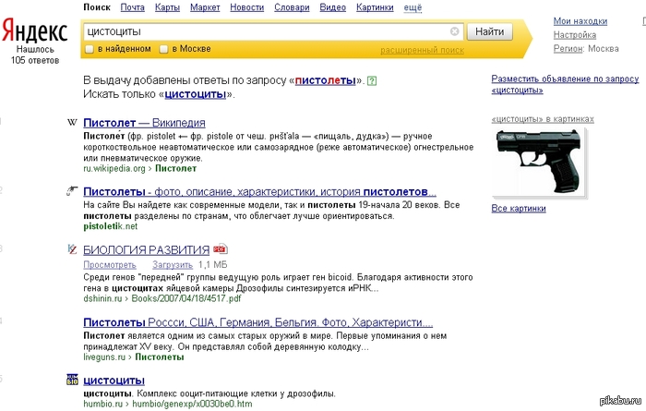Click the Загрузить link

click(x=173, y=265)
